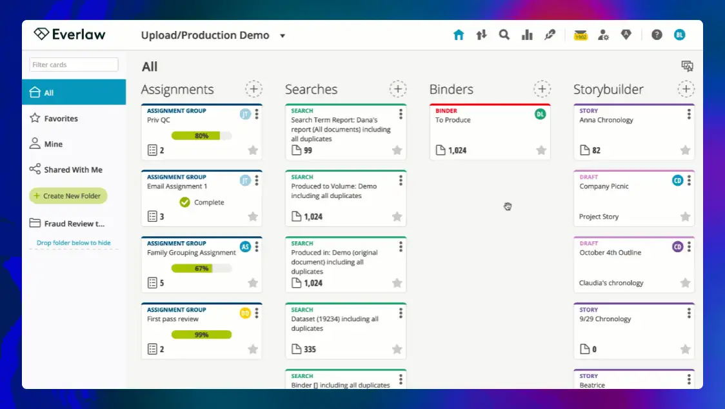Screen dimensions: 725x409
Task: Open the messages icon beside All heading
Action: point(687,66)
